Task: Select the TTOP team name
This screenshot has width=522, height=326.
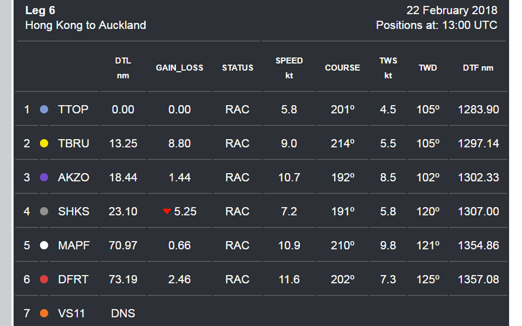Action: click(x=73, y=110)
